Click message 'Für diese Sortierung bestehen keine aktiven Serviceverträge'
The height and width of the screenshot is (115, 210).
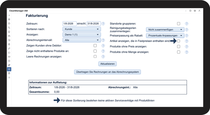tap(108, 101)
